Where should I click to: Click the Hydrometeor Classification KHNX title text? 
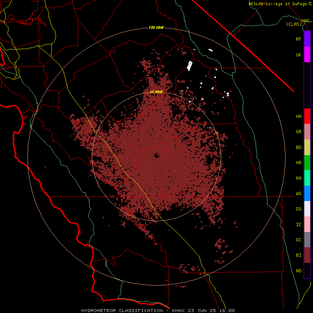(x=158, y=311)
